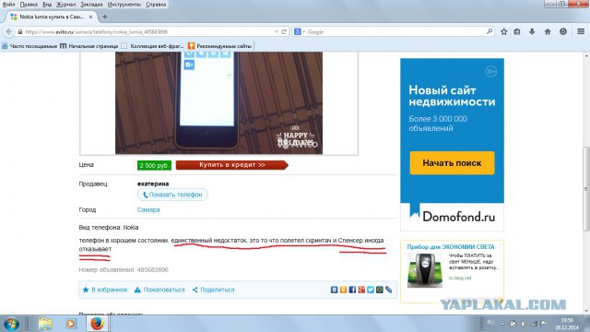Image resolution: width=590 pixels, height=332 pixels.
Task: Click the Показать телефон button
Action: tap(172, 195)
